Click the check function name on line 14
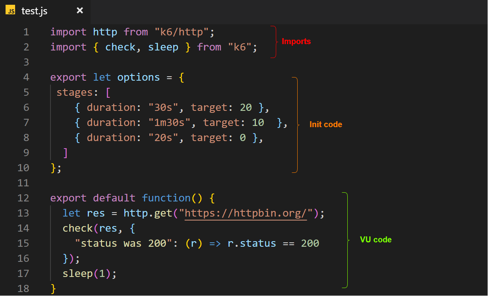Screen dimensions: 488x296 point(78,228)
